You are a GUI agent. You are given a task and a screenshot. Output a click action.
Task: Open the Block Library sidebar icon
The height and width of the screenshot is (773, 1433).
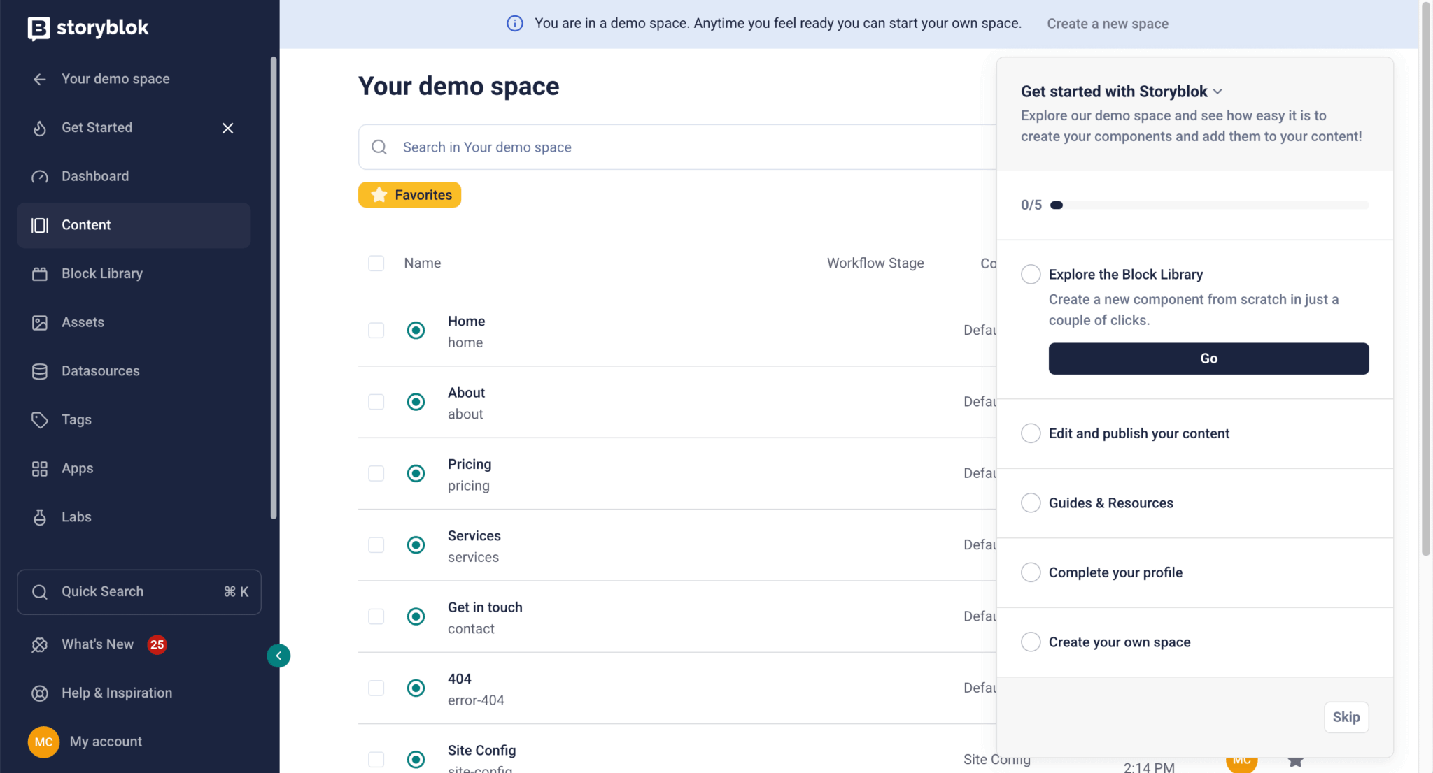[x=40, y=274]
